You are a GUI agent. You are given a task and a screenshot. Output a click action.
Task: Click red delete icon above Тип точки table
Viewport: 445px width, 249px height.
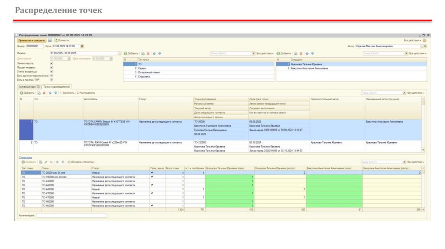[148, 53]
